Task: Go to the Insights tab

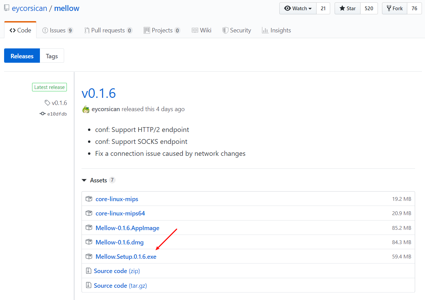Action: pyautogui.click(x=276, y=30)
